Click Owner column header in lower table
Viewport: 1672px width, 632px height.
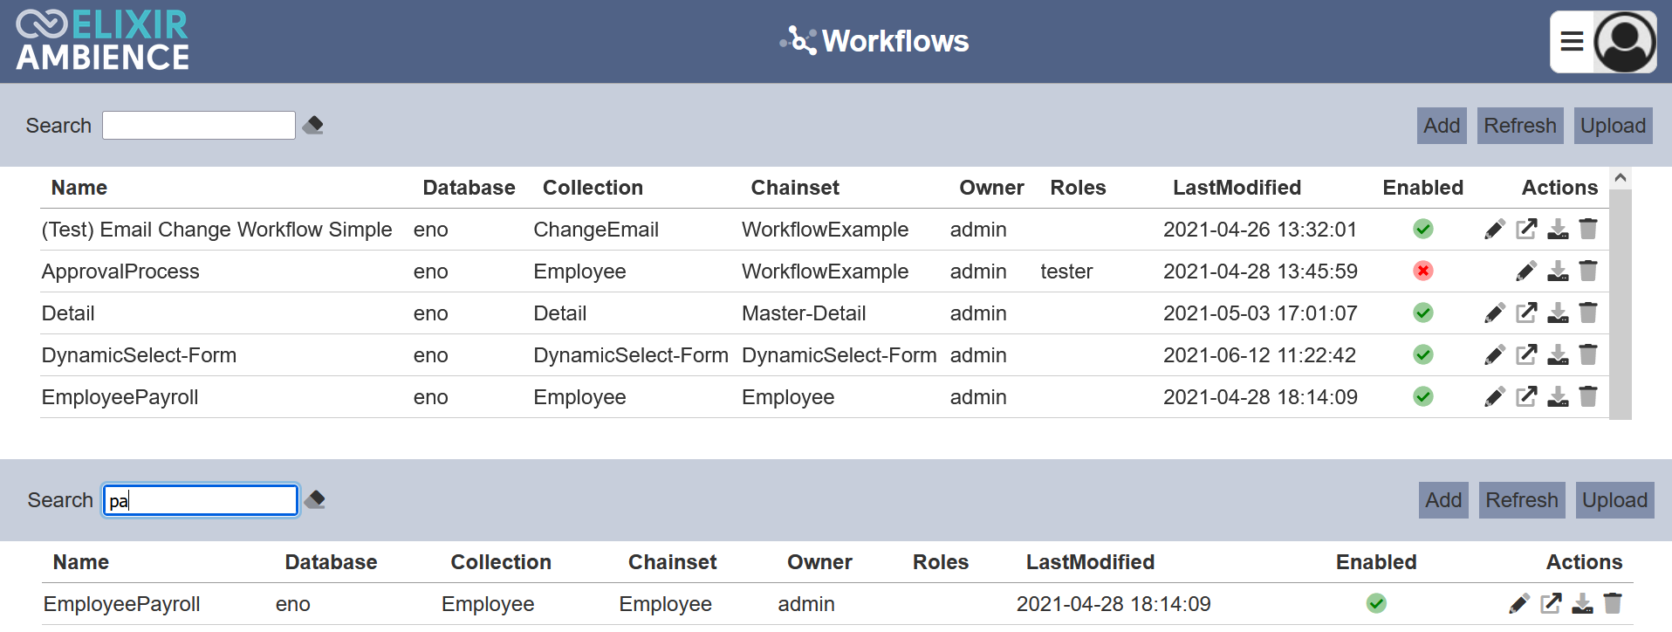pos(819,562)
